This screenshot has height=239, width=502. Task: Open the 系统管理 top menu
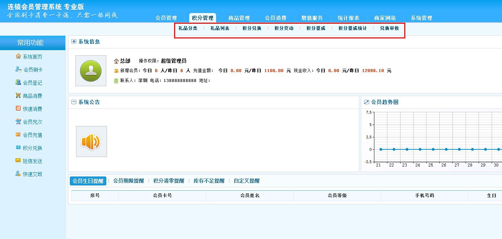[x=421, y=18]
